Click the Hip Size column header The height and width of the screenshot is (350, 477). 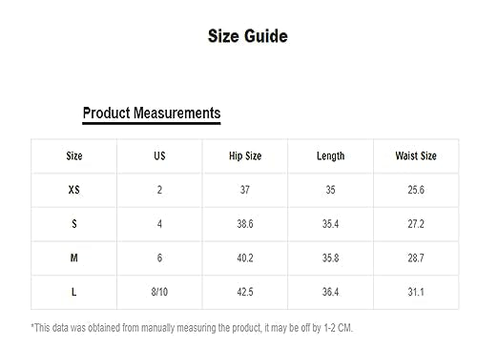tap(245, 156)
